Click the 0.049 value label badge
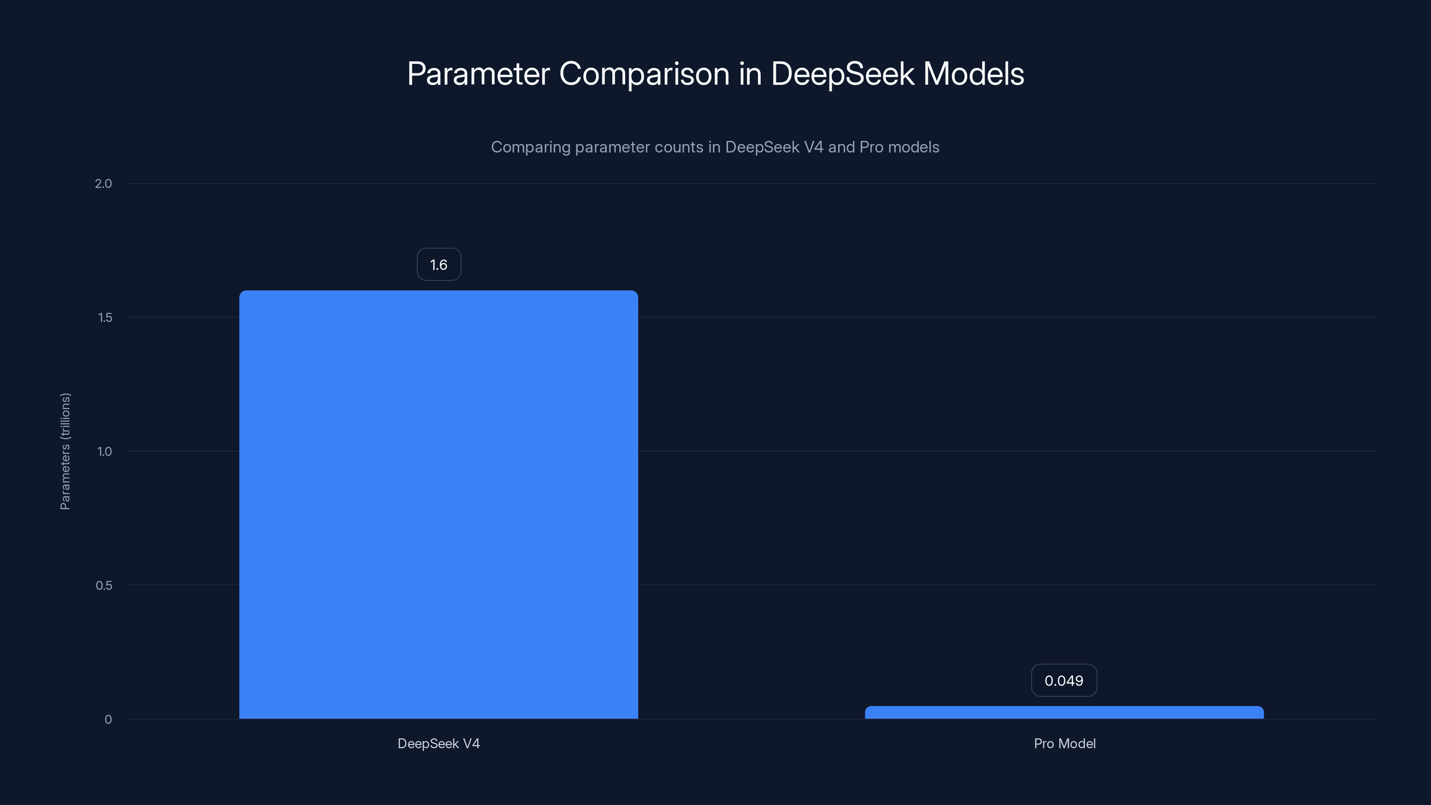The image size is (1431, 805). tap(1064, 680)
